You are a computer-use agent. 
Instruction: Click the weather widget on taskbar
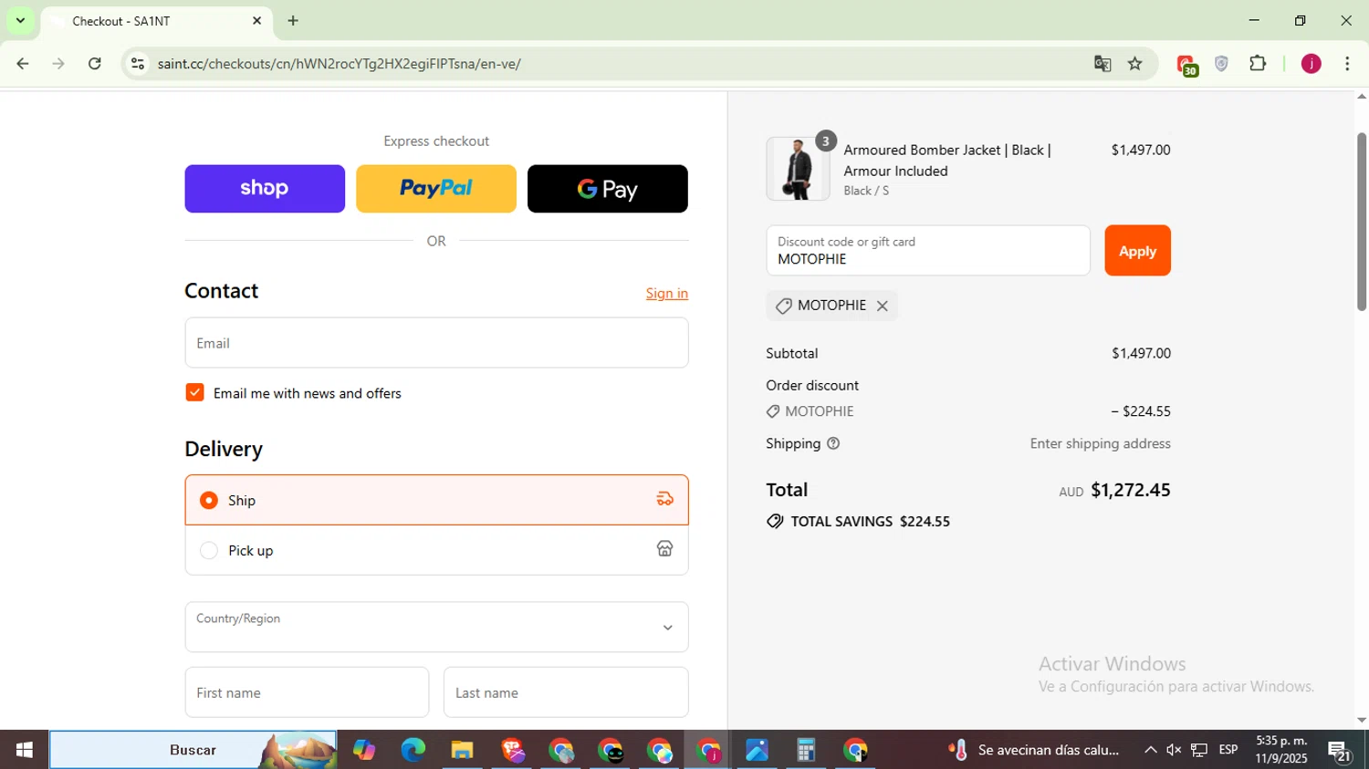coord(1034,750)
